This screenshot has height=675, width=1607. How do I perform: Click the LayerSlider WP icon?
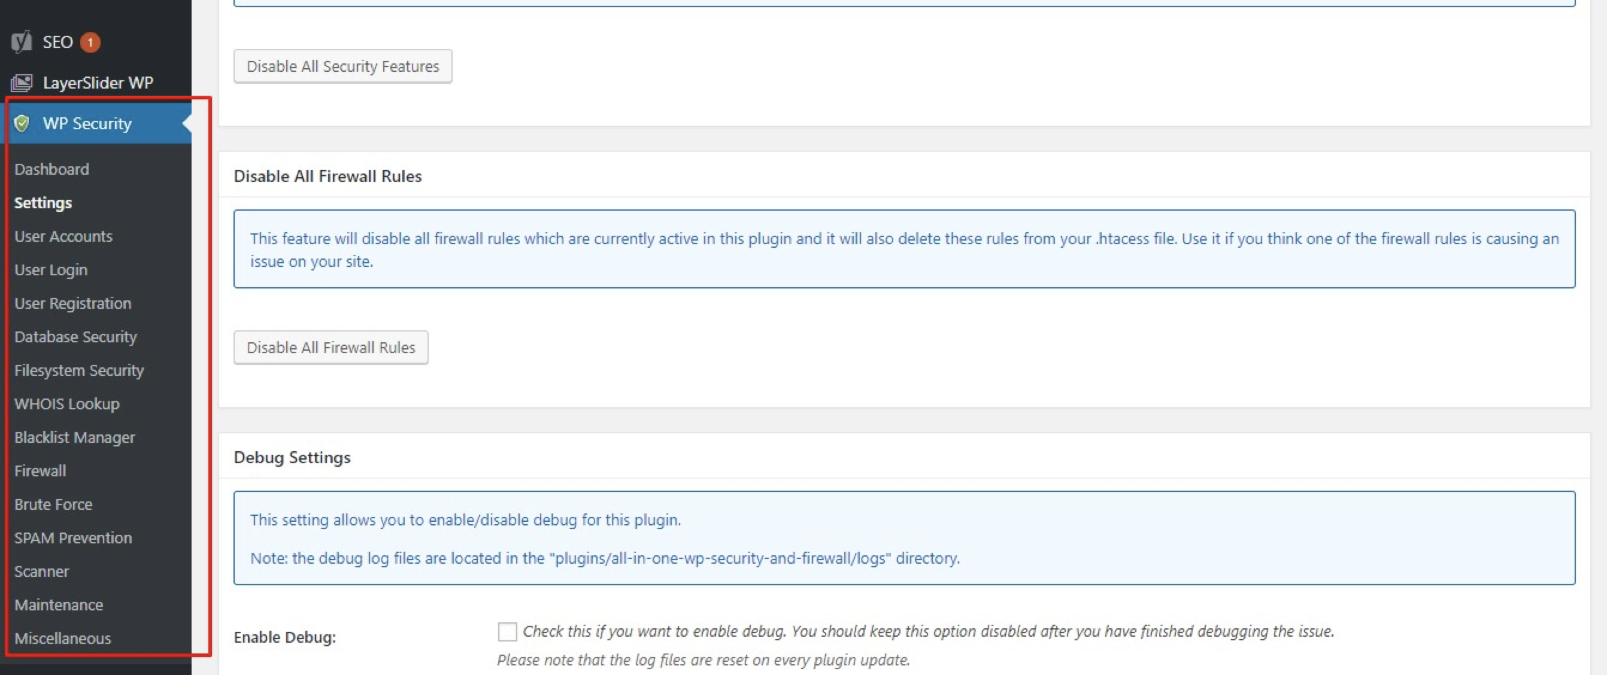pos(21,82)
